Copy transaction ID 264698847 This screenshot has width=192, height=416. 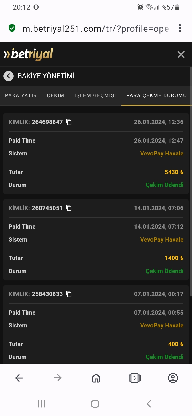click(x=69, y=122)
